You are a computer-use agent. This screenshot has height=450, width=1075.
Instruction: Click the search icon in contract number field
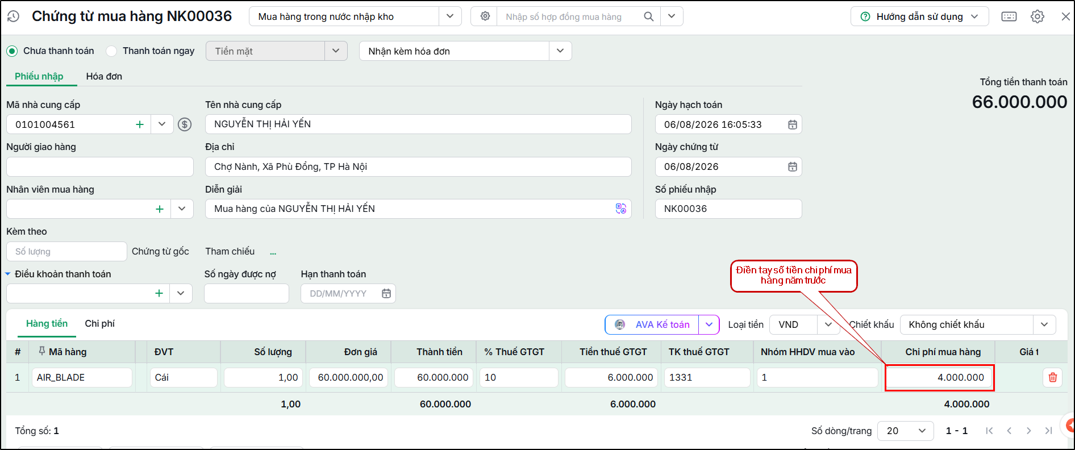(x=648, y=16)
